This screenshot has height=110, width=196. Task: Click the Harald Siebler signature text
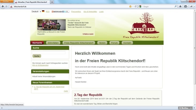(x=81, y=82)
